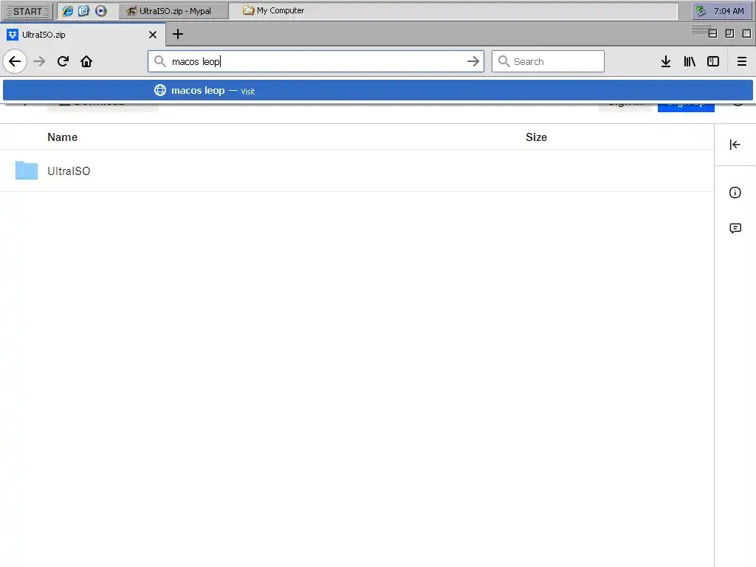756x567 pixels.
Task: Collapse the Dropbox right side panel arrow
Action: pos(735,145)
